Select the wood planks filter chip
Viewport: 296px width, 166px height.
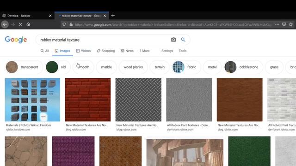point(133,67)
